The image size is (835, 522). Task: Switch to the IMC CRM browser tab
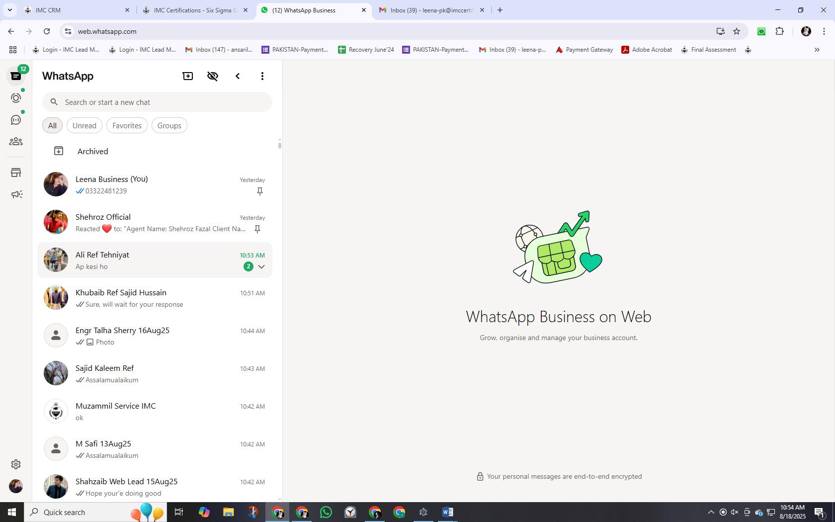point(77,10)
